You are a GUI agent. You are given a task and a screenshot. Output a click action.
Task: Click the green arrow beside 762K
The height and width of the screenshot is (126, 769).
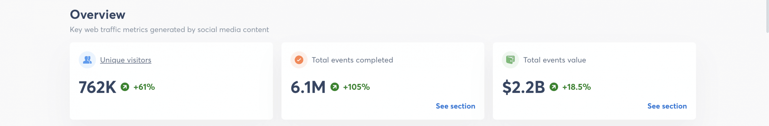pos(125,87)
